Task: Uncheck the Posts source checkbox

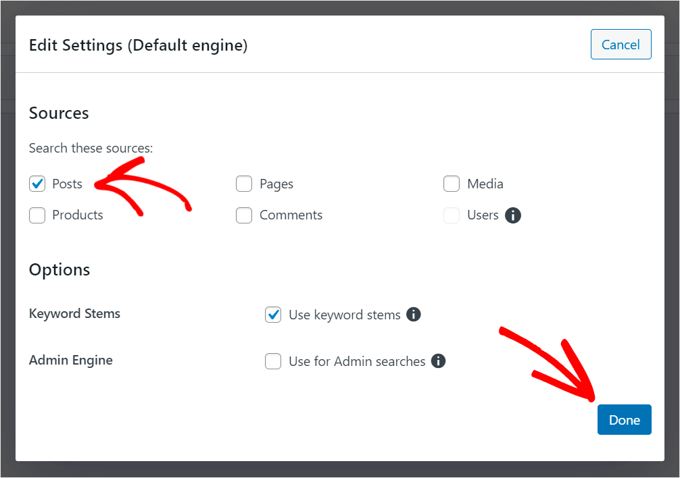Action: (x=37, y=184)
